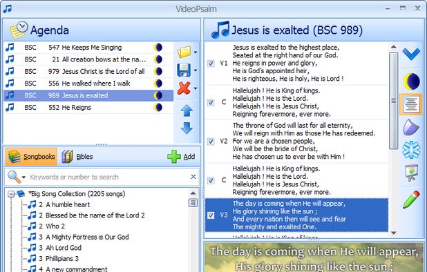Open the search options dropdown by magnifier
The height and width of the screenshot is (272, 427).
pyautogui.click(x=23, y=177)
